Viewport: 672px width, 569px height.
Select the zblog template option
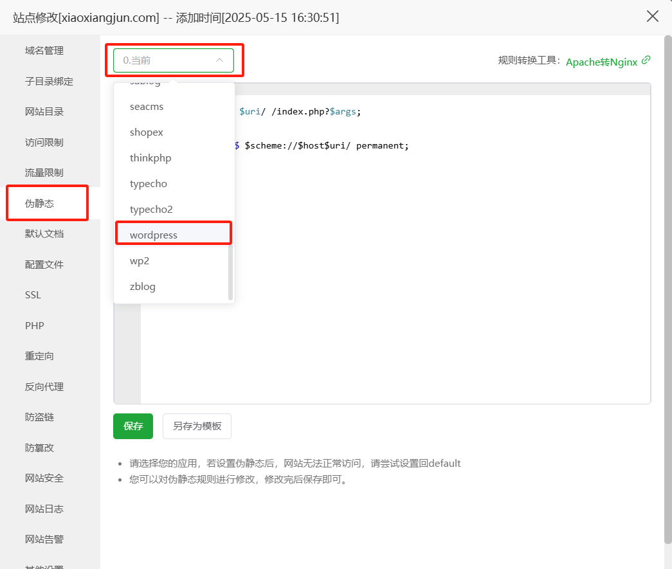click(x=143, y=287)
